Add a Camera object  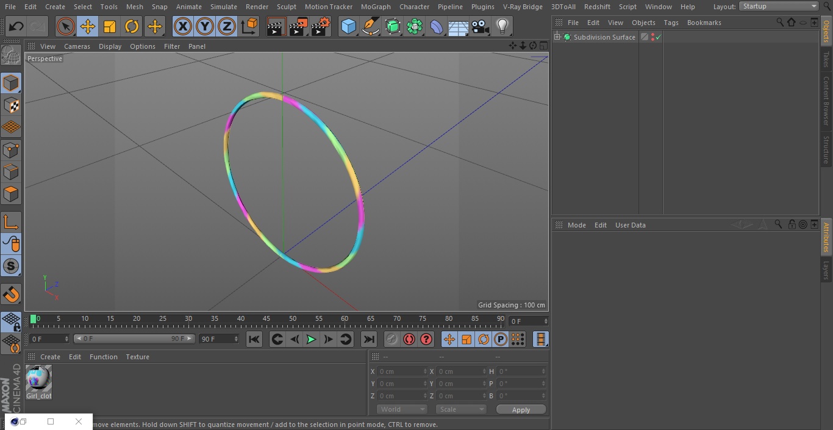click(481, 27)
